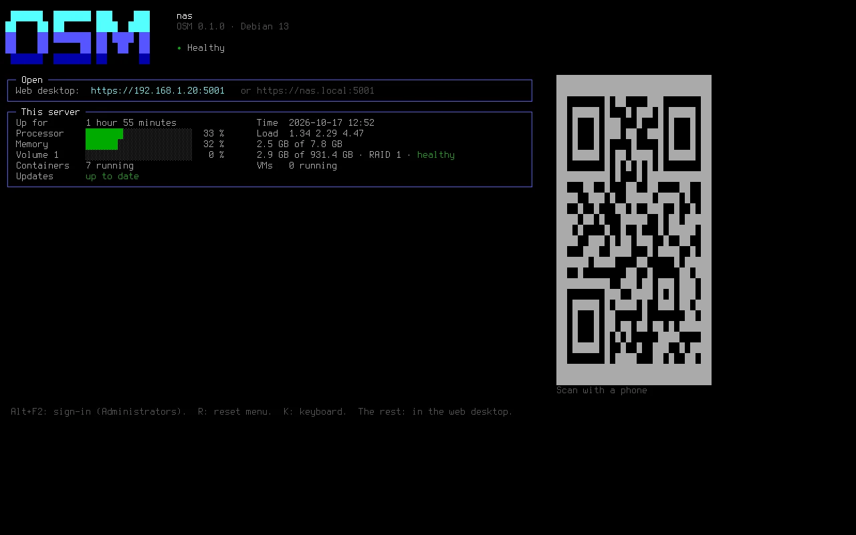The image size is (856, 535).
Task: Click the Containers "7 running" value
Action: point(110,166)
